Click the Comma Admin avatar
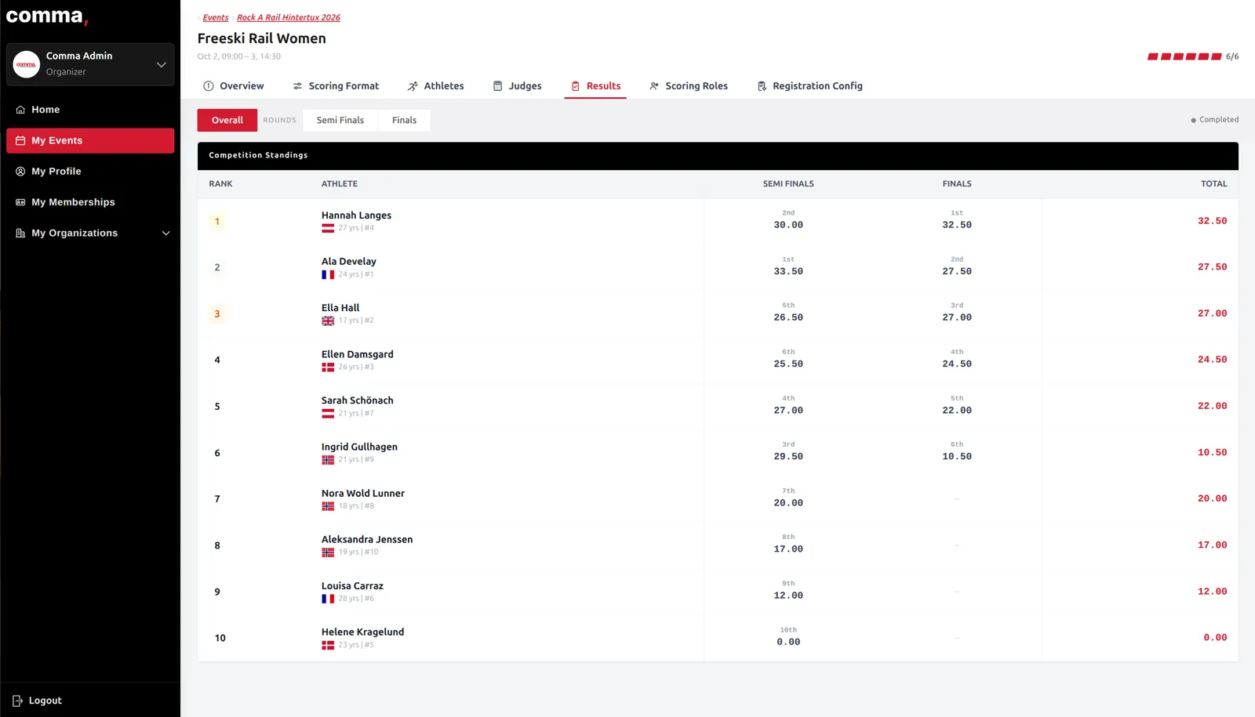The width and height of the screenshot is (1255, 717). tap(27, 64)
